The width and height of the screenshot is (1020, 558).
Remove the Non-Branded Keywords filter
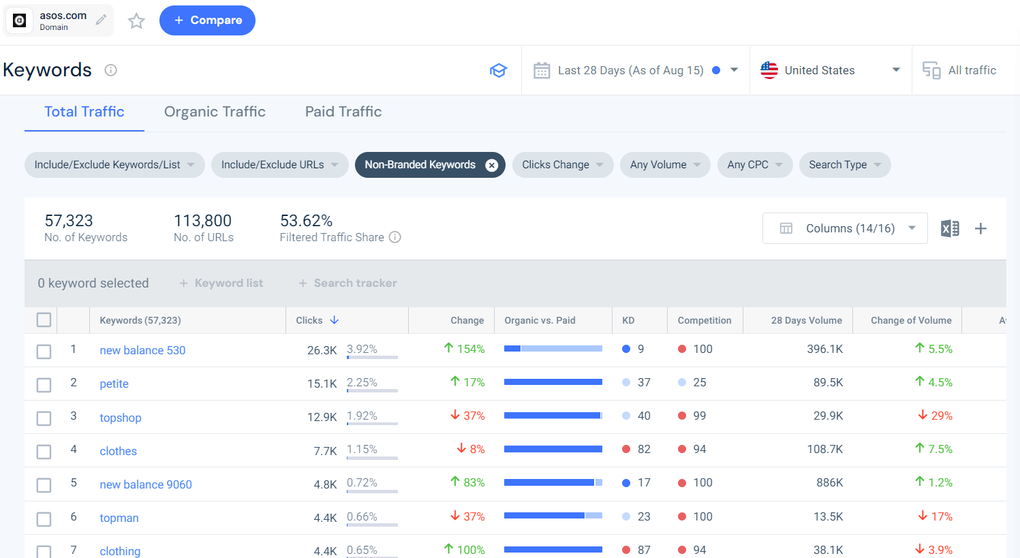493,165
